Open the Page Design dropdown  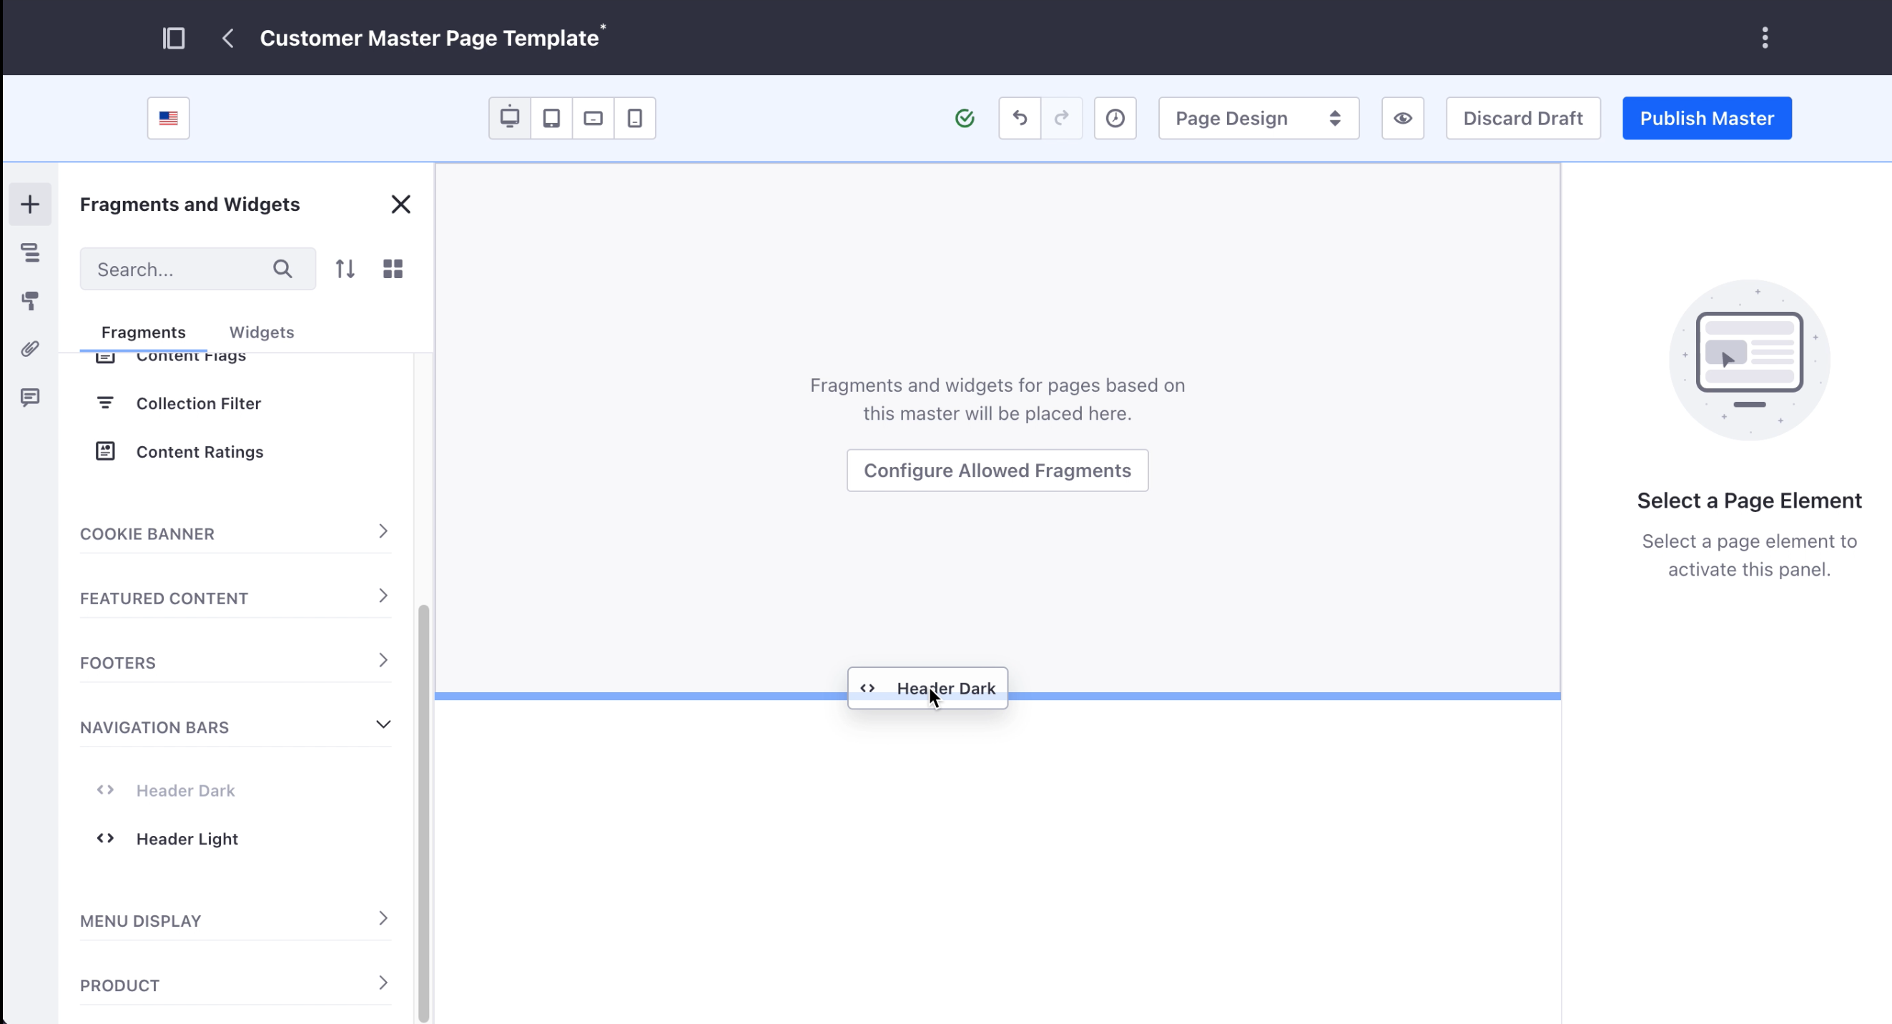coord(1256,119)
